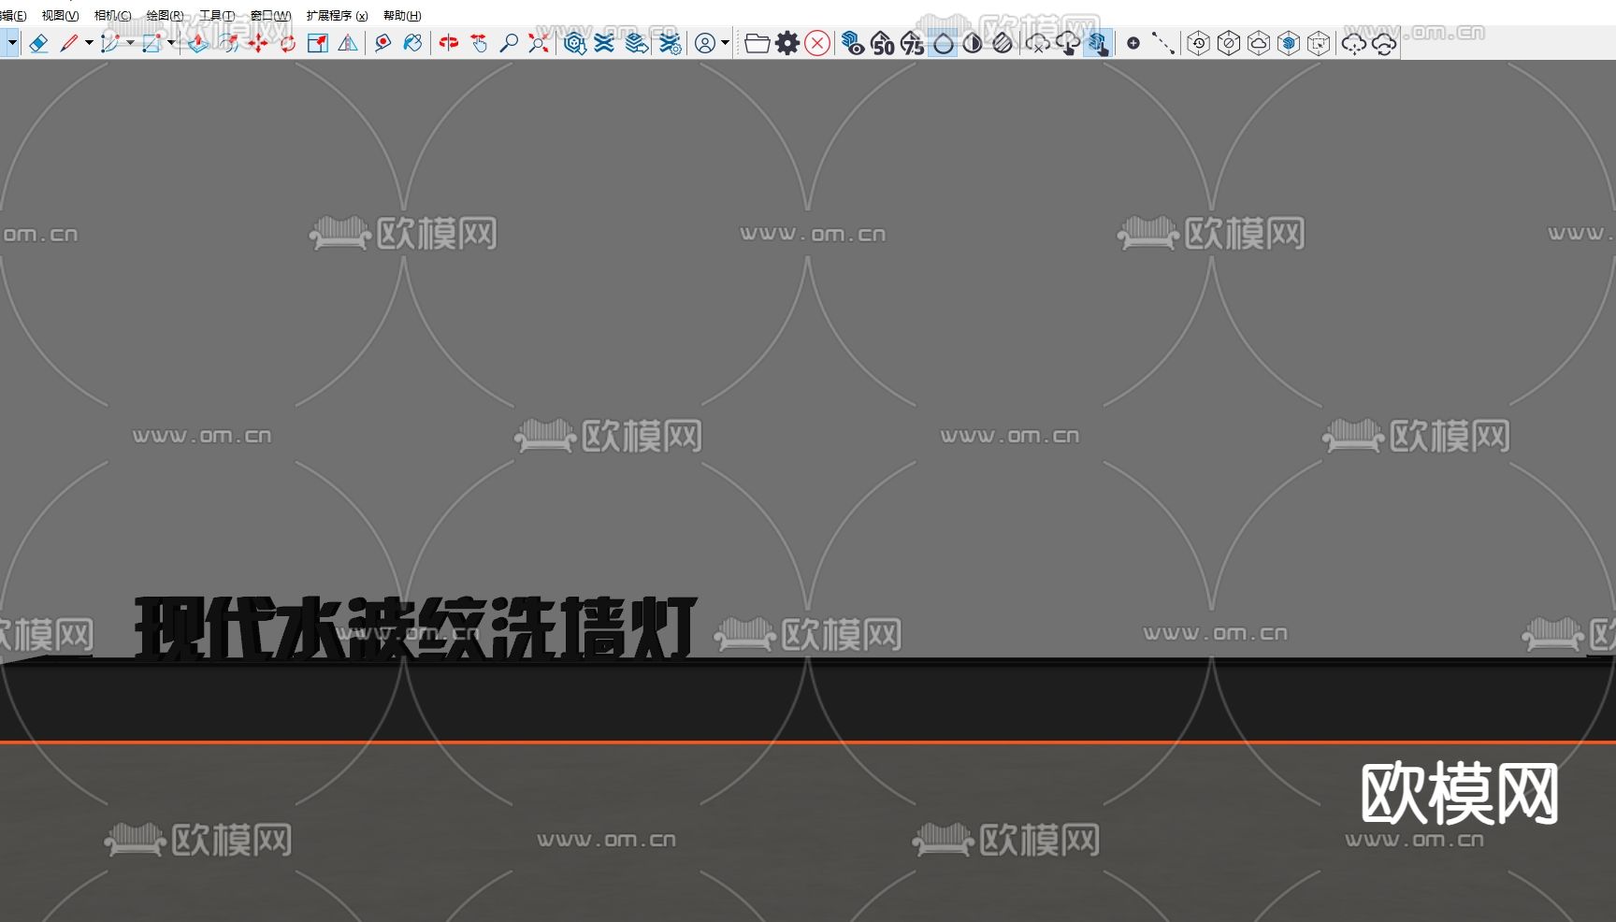Expand the leftmost toolbar dropdown arrow
The width and height of the screenshot is (1616, 922).
[x=11, y=43]
